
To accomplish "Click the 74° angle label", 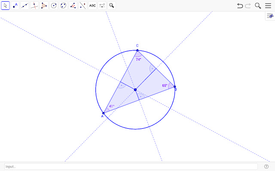I will [138, 59].
